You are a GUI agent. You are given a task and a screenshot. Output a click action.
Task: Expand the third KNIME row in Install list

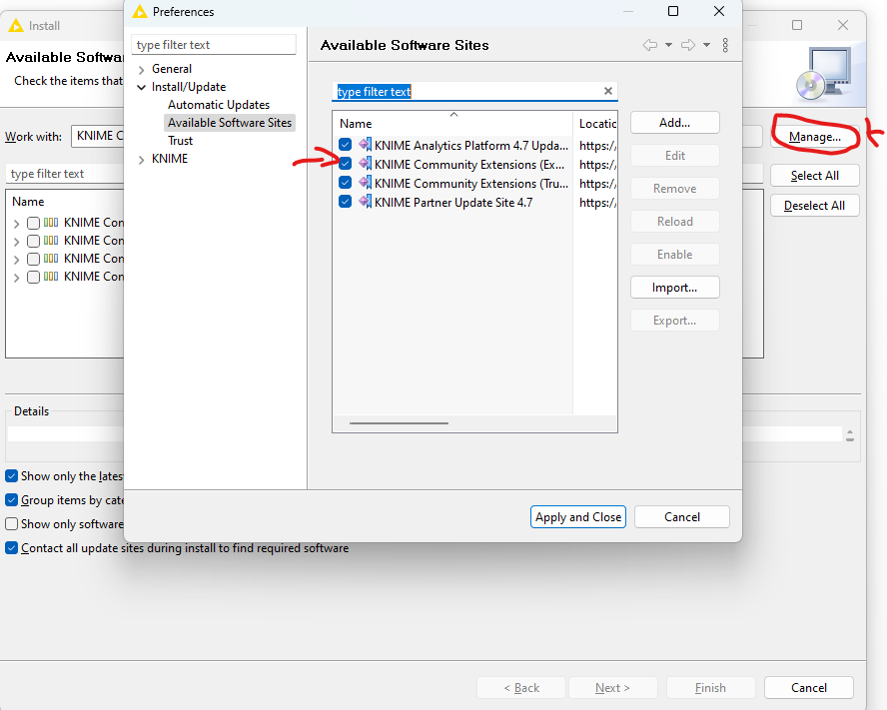coord(16,260)
